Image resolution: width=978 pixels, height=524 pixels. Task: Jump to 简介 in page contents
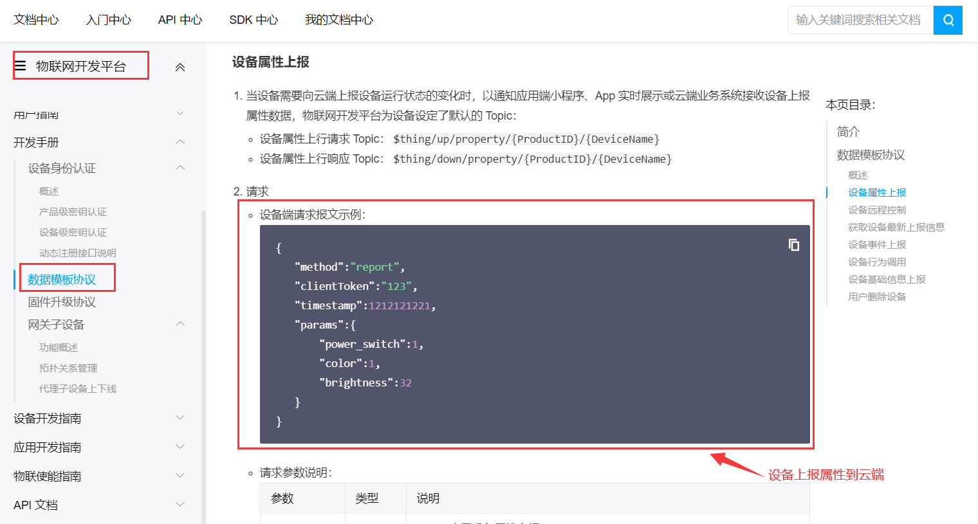[x=848, y=132]
